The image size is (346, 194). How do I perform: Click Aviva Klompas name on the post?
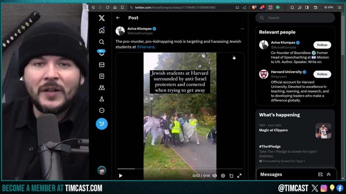coord(139,29)
